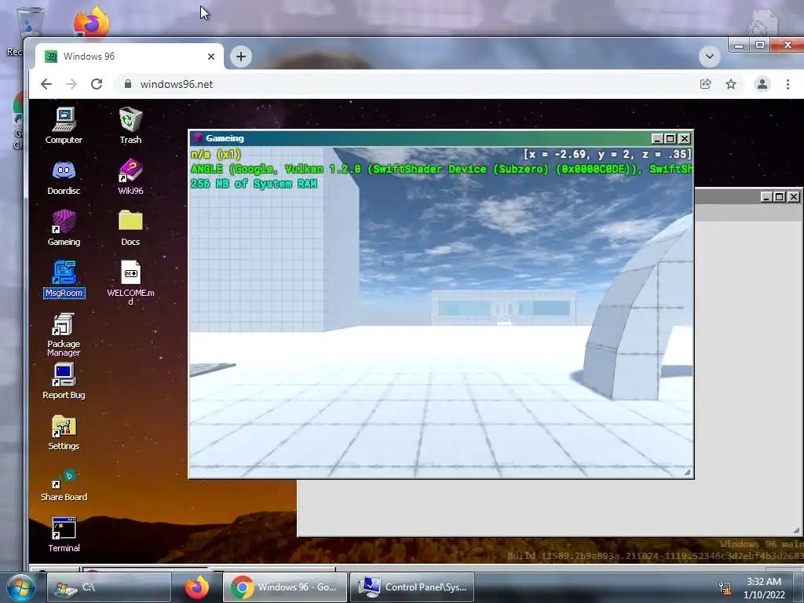The image size is (804, 603).
Task: Open the Terminal desktop icon
Action: point(64,534)
